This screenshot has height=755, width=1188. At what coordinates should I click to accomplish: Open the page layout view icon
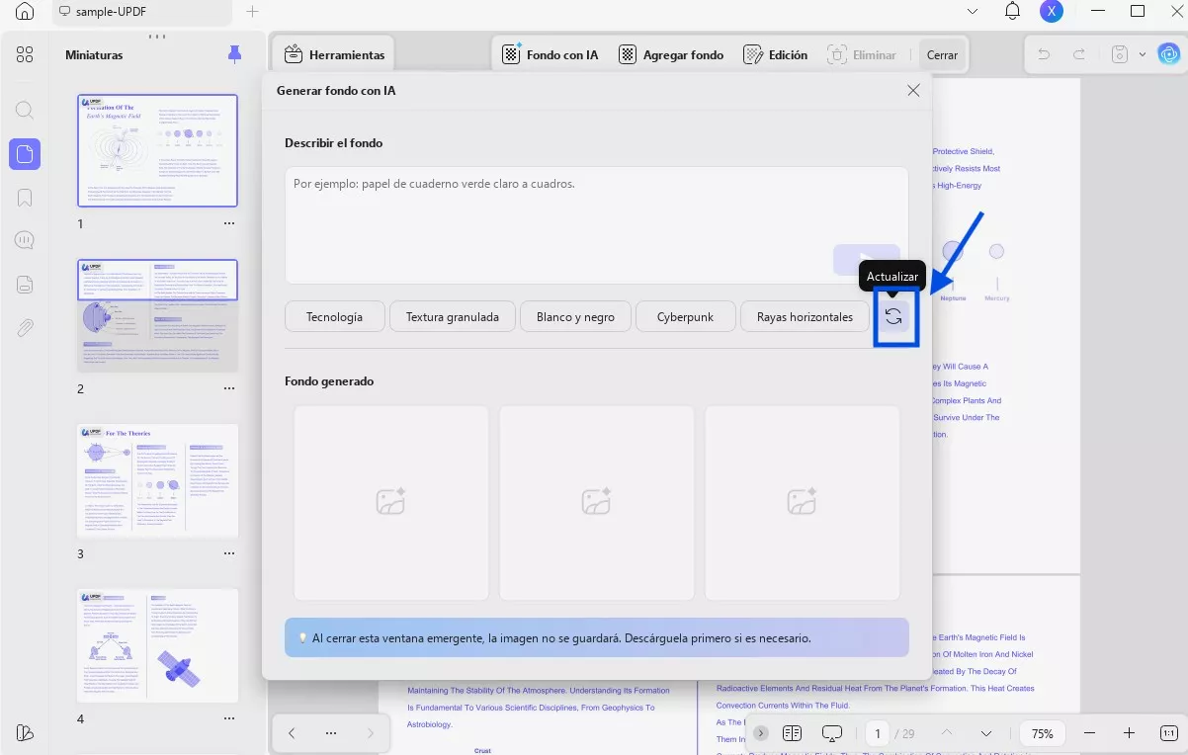coord(792,733)
